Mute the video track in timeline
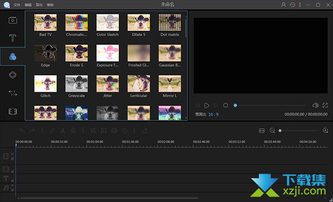Image resolution: width=333 pixels, height=202 pixels. (12, 154)
